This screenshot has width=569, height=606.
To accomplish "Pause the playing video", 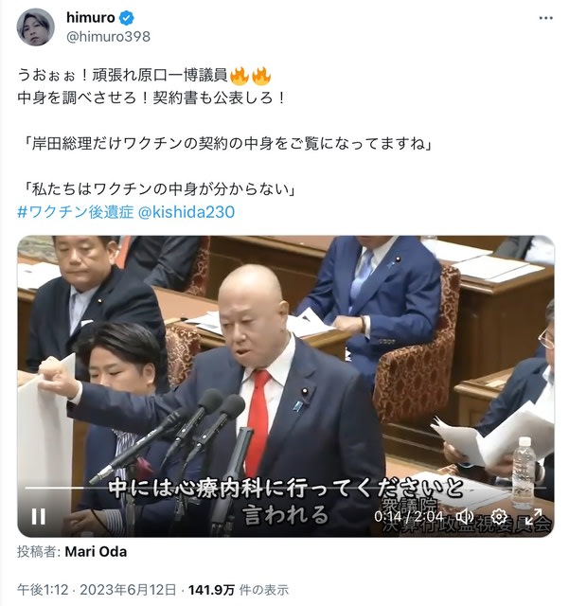I will [x=38, y=516].
